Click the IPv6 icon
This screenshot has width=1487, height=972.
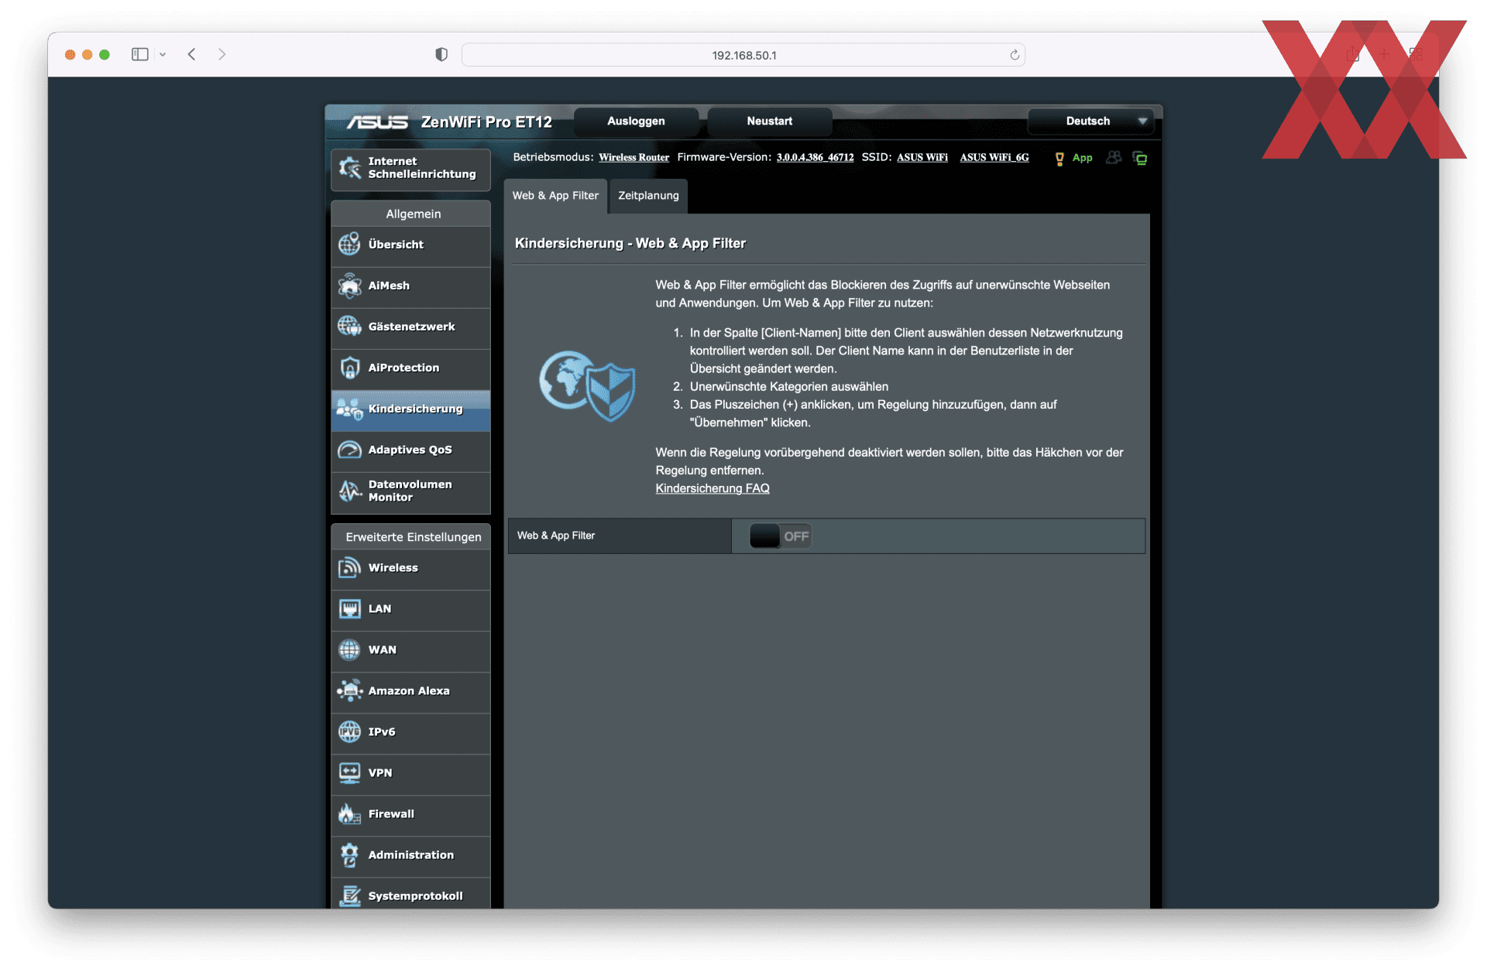(x=349, y=732)
